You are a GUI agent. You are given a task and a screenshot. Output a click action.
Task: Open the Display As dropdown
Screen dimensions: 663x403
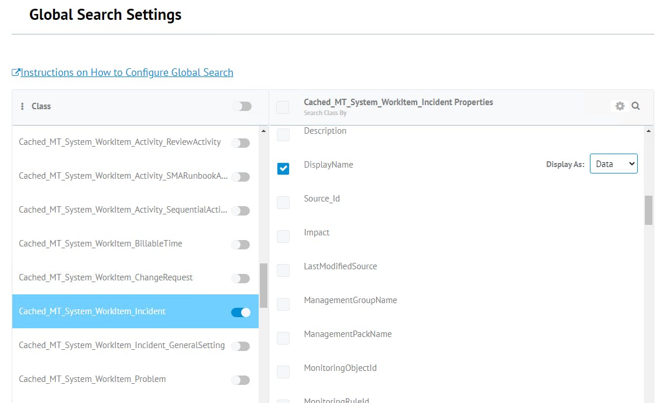point(613,164)
